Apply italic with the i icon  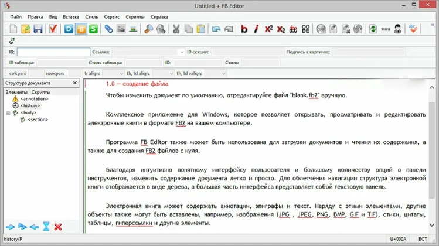click(256, 29)
